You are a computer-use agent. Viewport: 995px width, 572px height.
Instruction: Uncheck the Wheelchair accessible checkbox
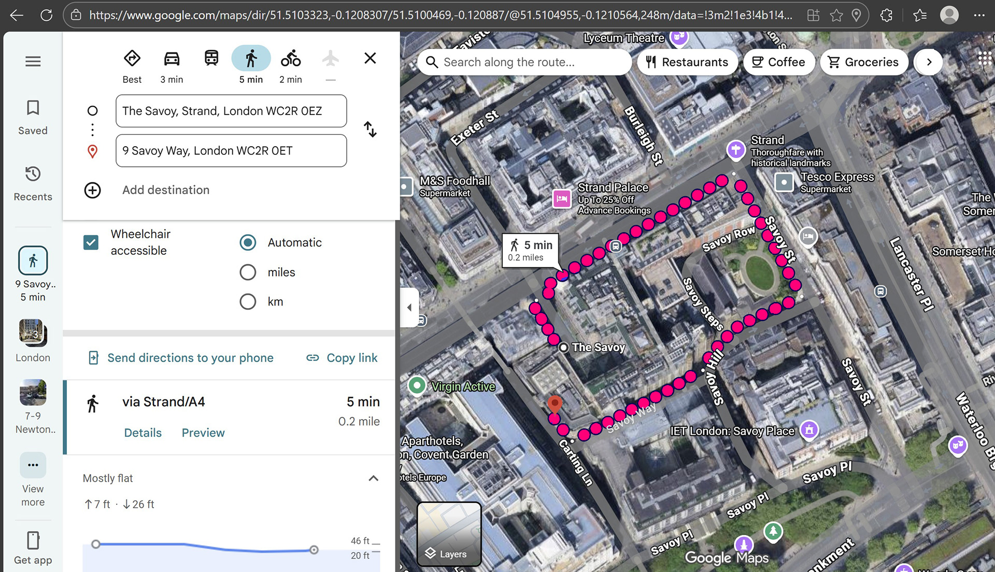(x=91, y=242)
